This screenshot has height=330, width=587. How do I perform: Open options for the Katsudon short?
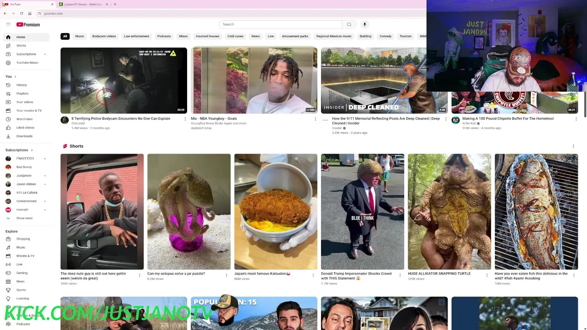point(313,275)
